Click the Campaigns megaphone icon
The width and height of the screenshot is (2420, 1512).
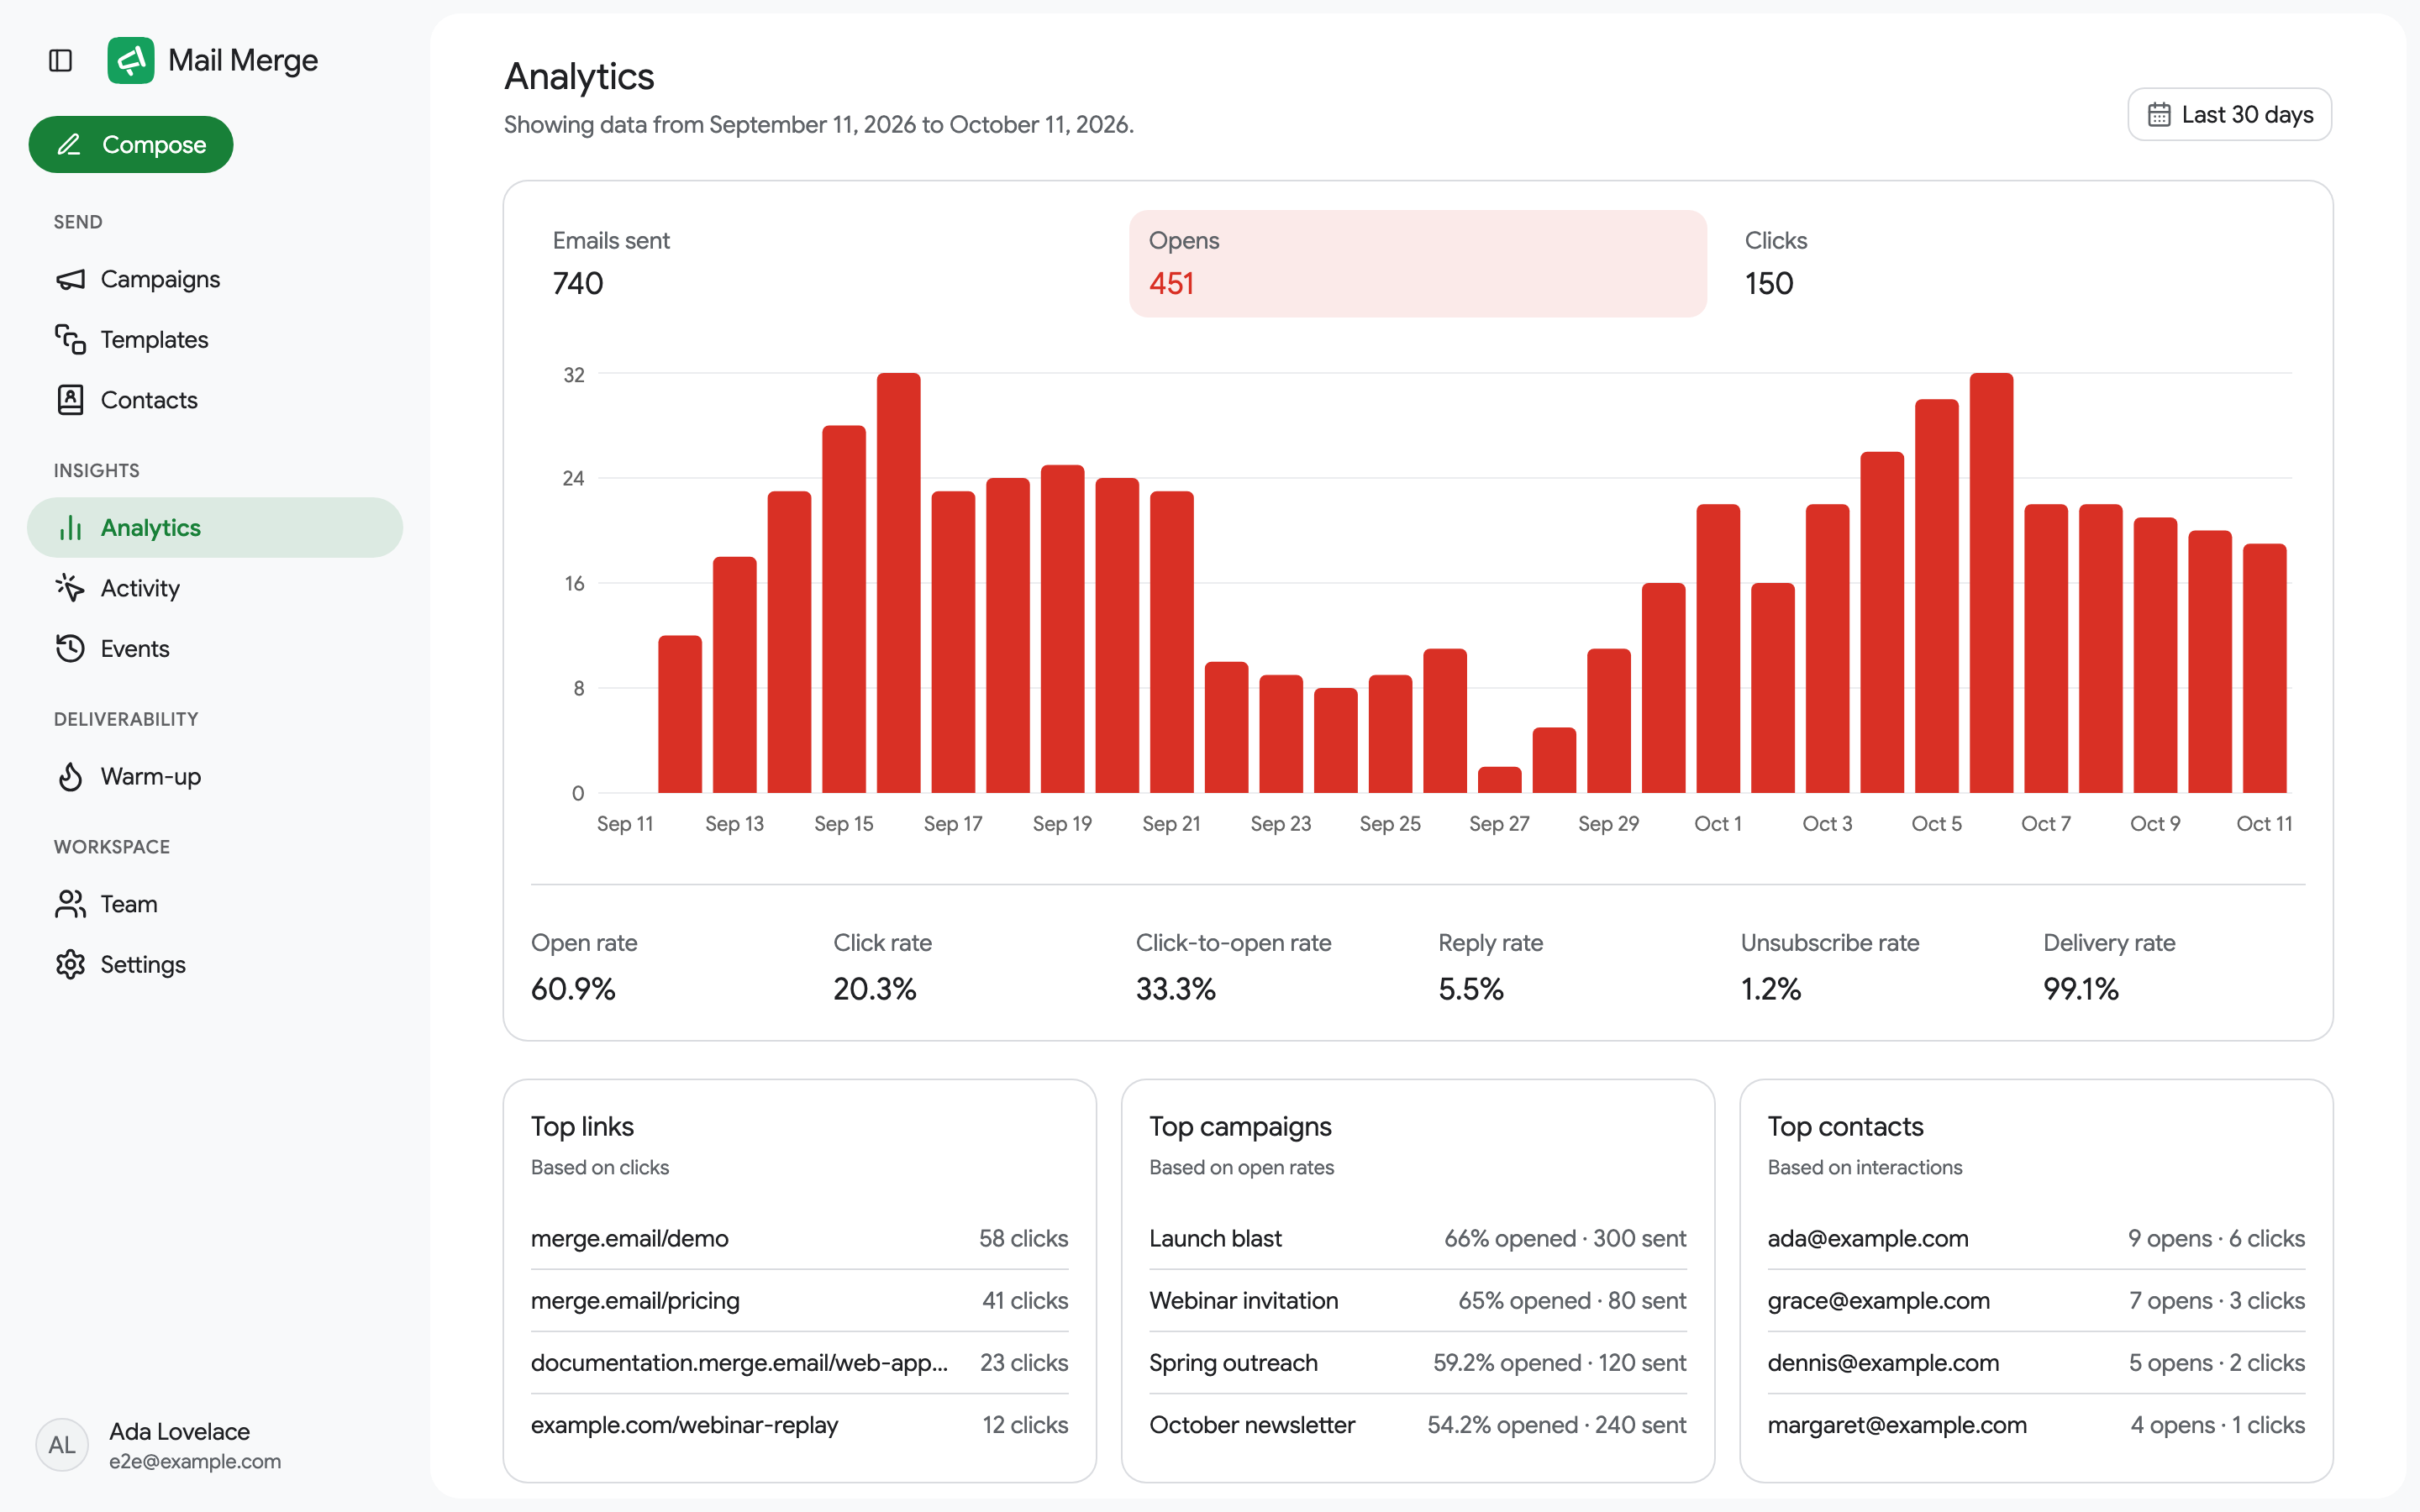click(70, 279)
